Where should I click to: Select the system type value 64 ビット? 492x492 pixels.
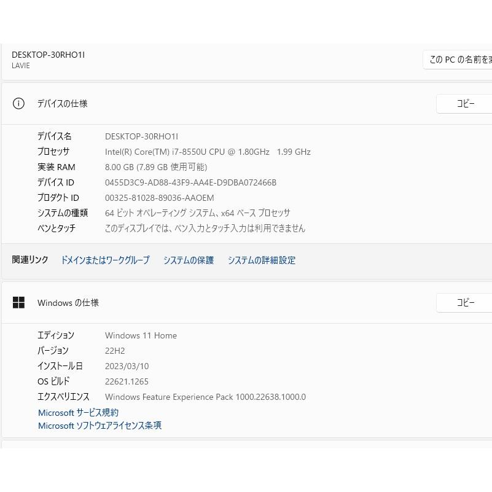(x=197, y=213)
